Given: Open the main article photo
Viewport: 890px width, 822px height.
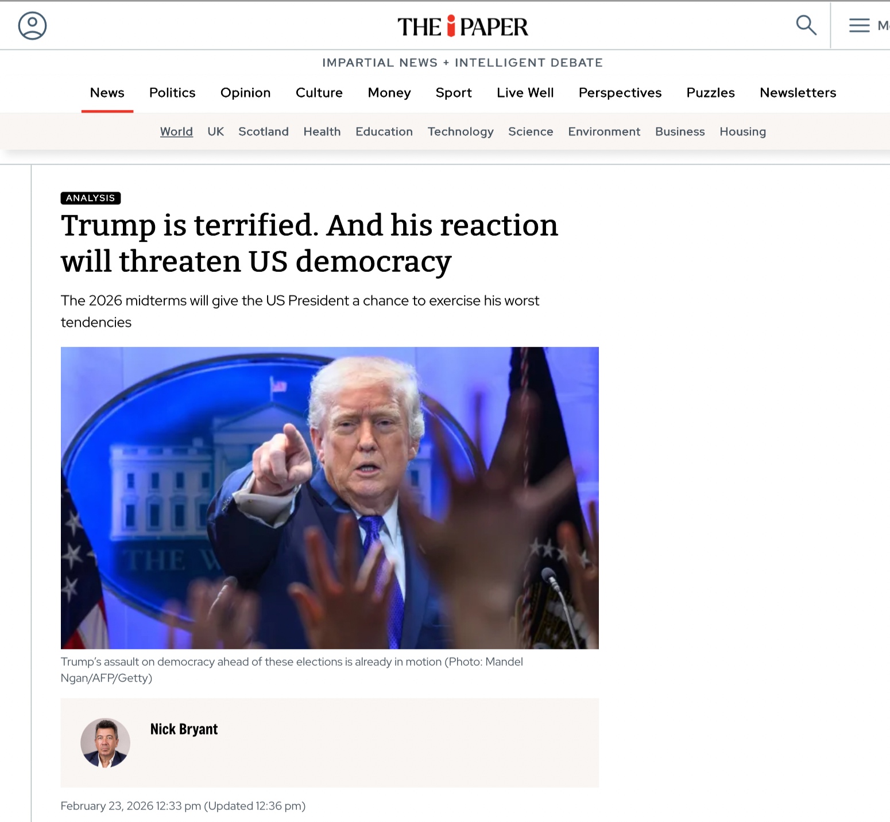Looking at the screenshot, I should [x=330, y=498].
